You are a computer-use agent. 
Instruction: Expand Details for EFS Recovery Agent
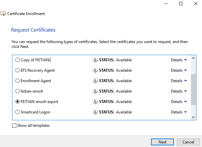(179, 70)
